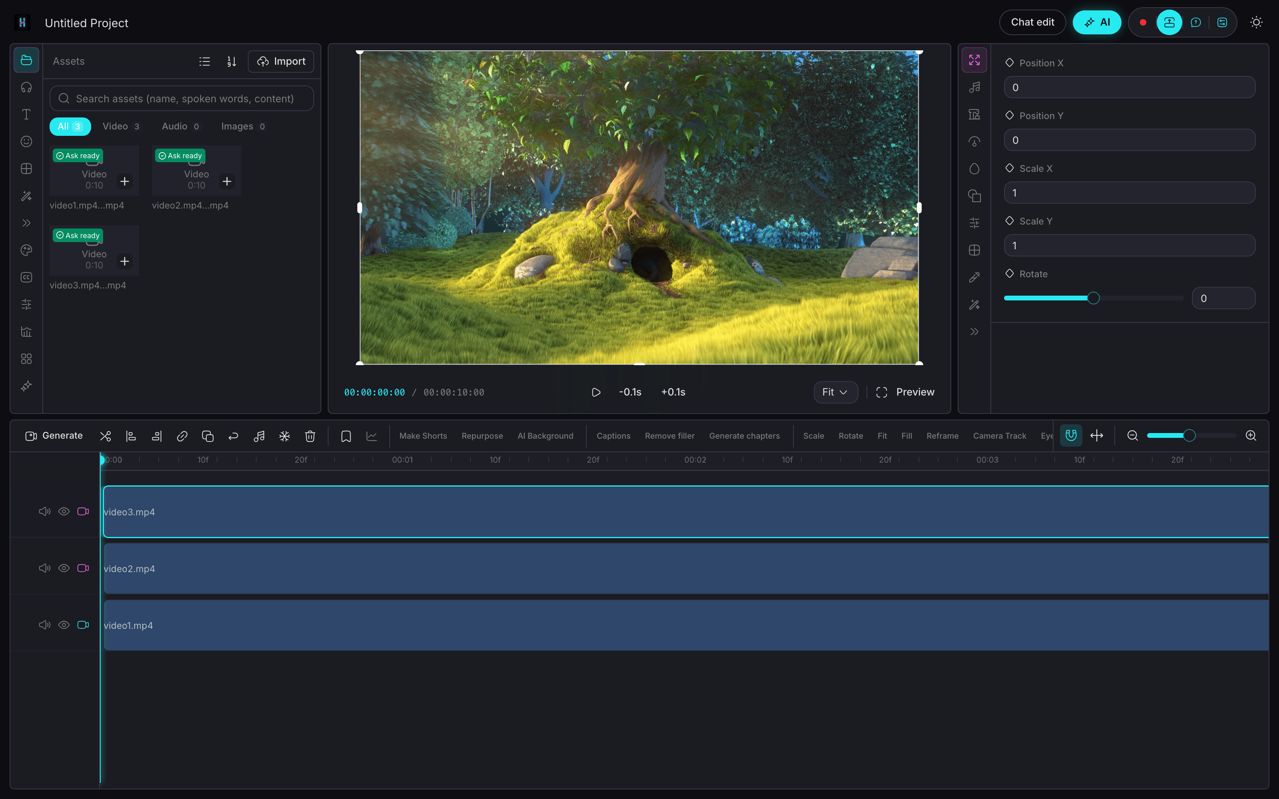Screen dimensions: 1279x799
Task: Click the link clips icon
Action: [x=182, y=436]
